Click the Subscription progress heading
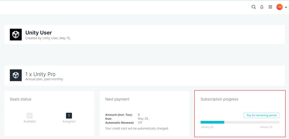 (x=219, y=99)
